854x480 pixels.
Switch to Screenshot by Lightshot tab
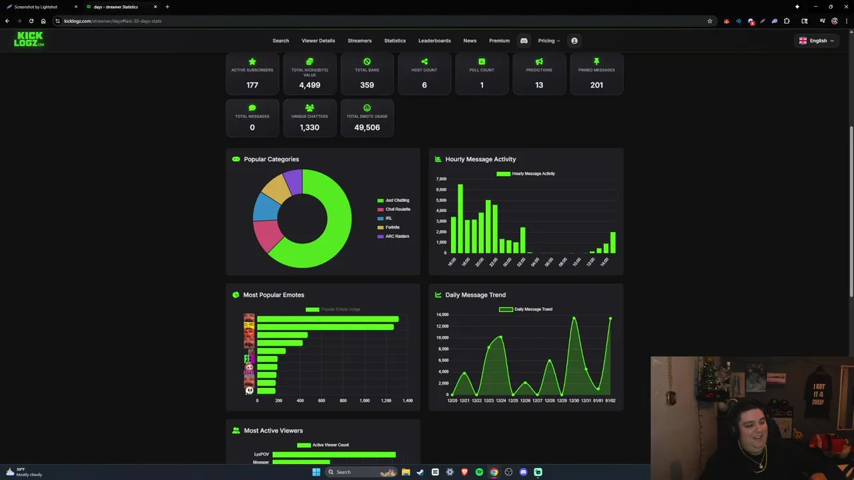[40, 7]
